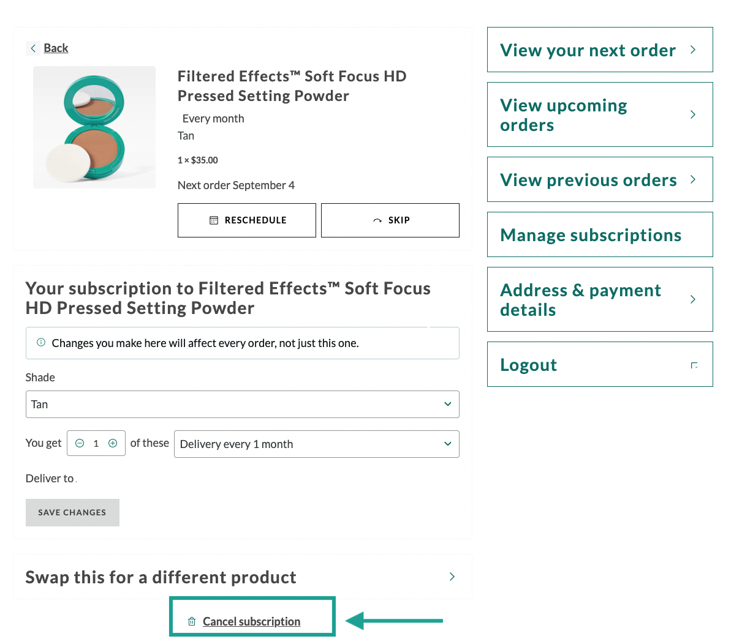Expand Swap this for a different product
The image size is (742, 639).
(x=242, y=577)
